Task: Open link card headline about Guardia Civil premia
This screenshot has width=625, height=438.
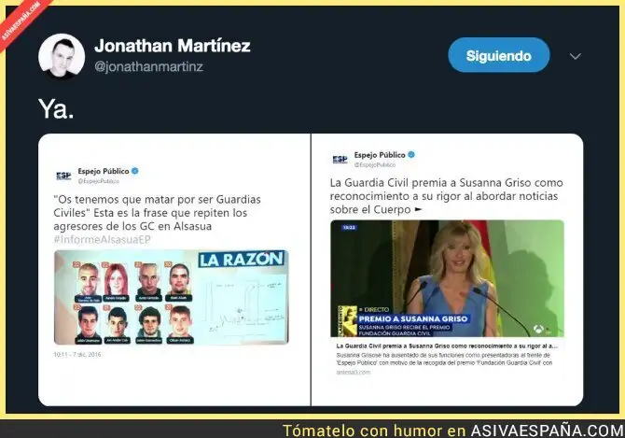Action: pyautogui.click(x=447, y=346)
